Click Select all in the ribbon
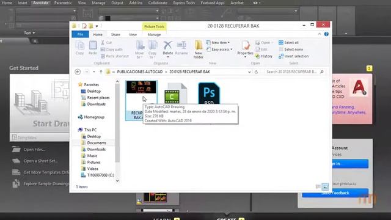The image size is (391, 220). (x=288, y=43)
